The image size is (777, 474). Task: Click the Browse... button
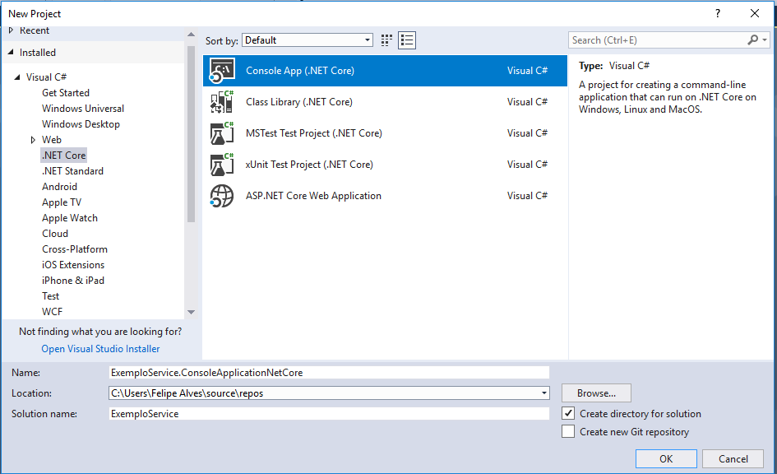[596, 393]
